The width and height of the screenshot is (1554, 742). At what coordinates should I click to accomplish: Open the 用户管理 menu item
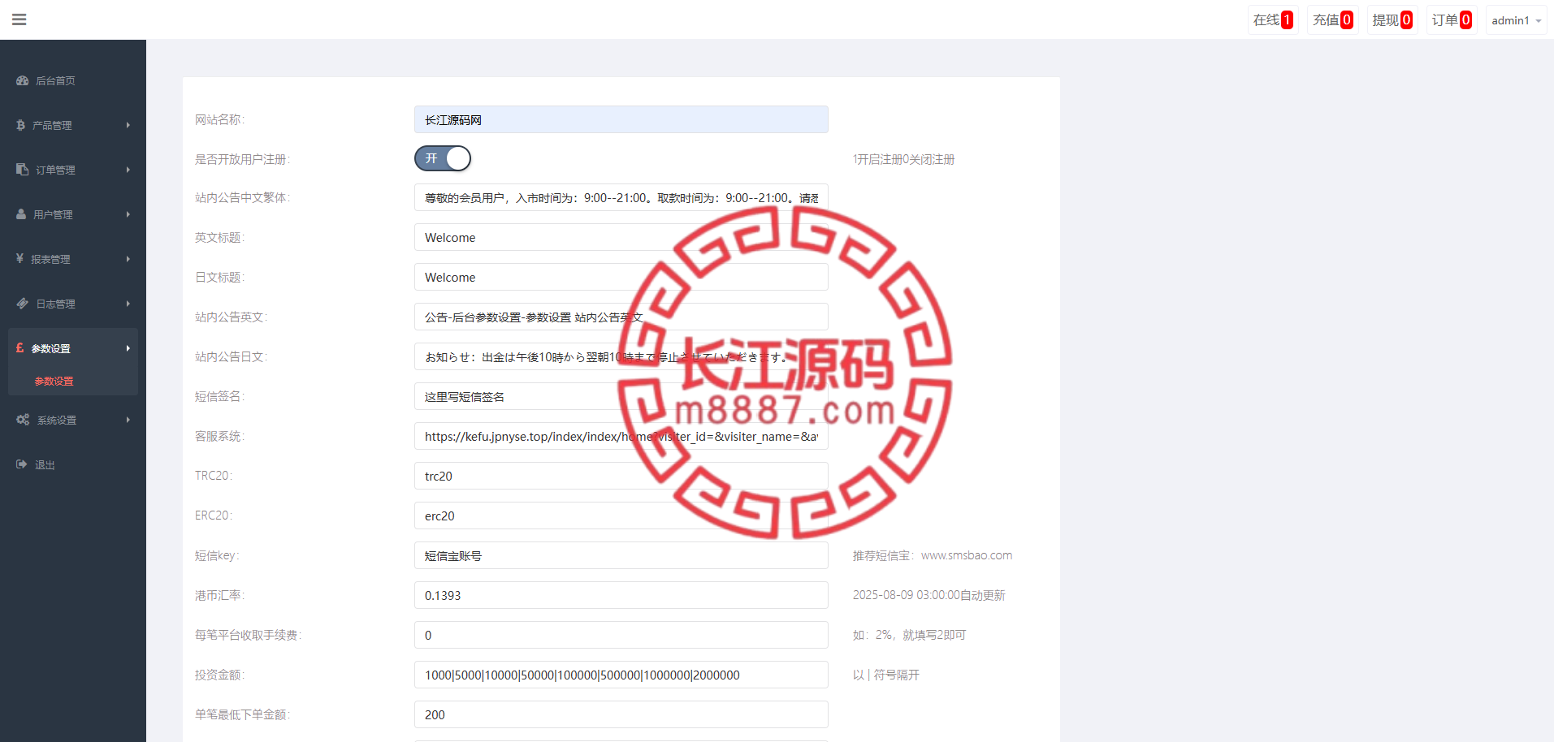point(73,214)
